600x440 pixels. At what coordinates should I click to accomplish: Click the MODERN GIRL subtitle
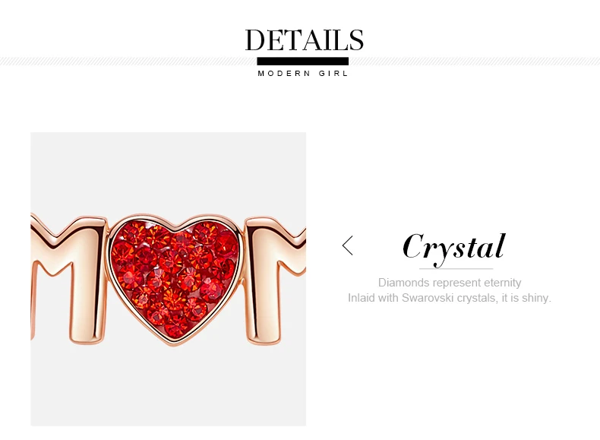tap(303, 73)
